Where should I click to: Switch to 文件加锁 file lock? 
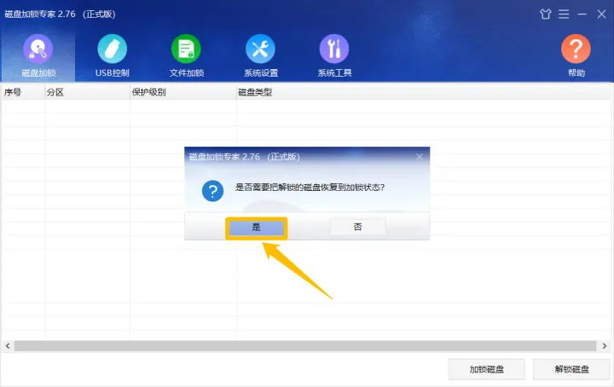(x=187, y=55)
